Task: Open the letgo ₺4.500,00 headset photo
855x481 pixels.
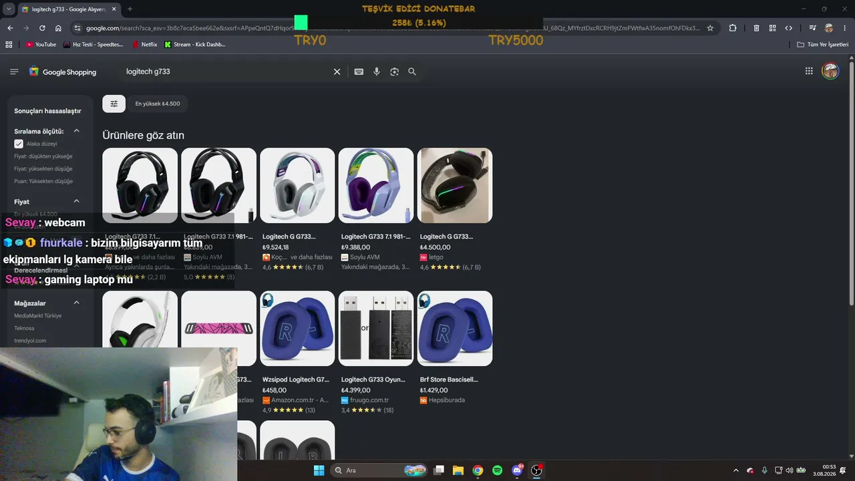Action: pos(455,186)
